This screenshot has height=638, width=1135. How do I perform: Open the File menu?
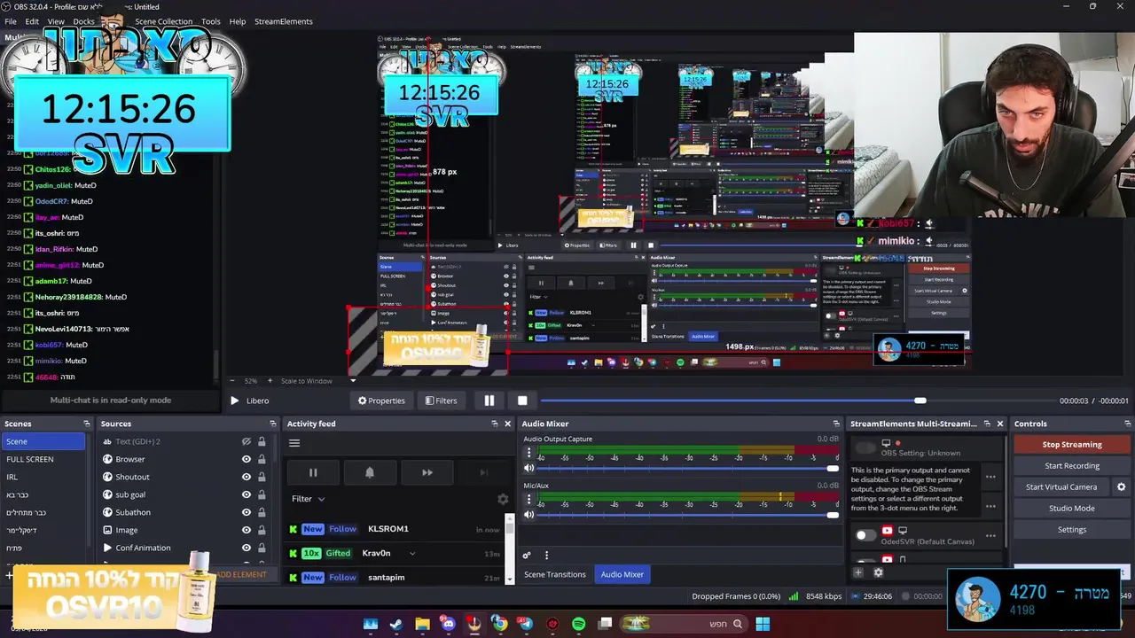tap(11, 21)
